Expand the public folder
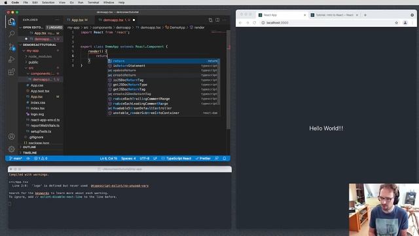Screen dimensions: 419x236 (x=26, y=62)
